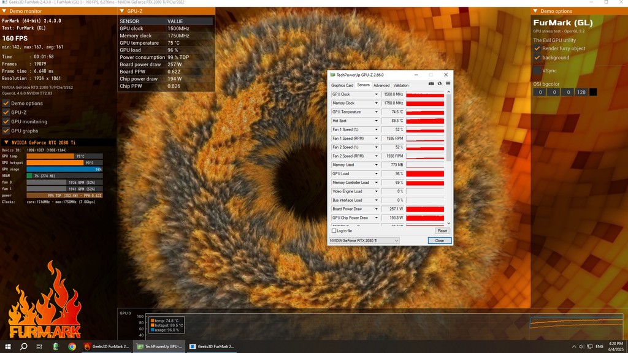Viewport: 628px width, 353px height.
Task: Switch to TechPowerUp GPU-Z taskbar button
Action: [160, 347]
